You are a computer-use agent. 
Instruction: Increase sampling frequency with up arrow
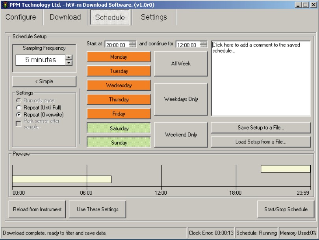(x=69, y=58)
